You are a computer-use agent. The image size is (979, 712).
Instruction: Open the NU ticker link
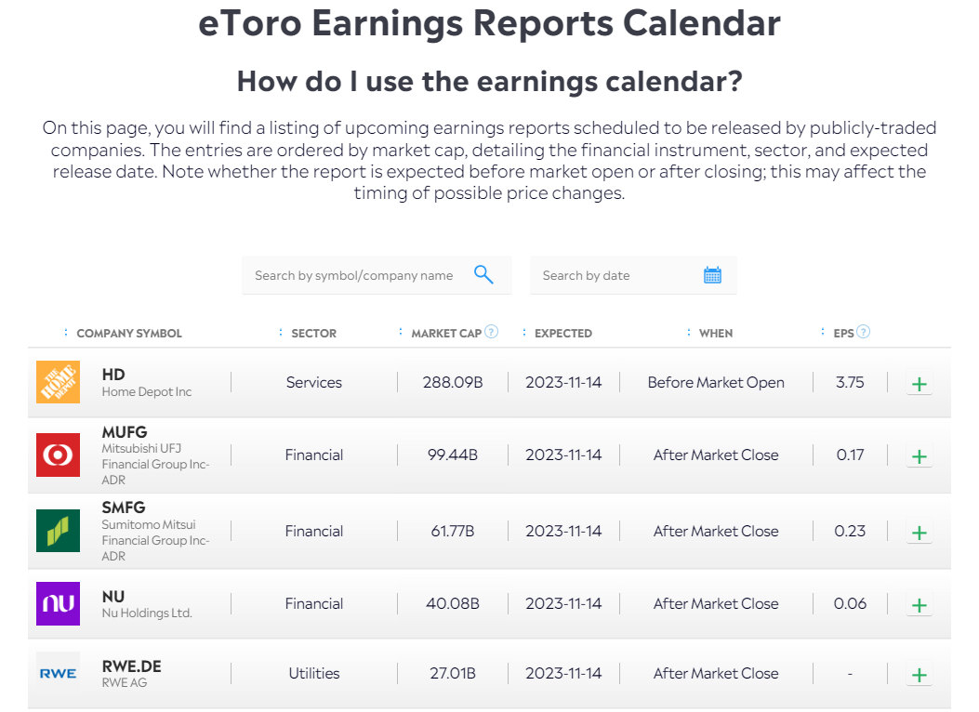coord(113,597)
